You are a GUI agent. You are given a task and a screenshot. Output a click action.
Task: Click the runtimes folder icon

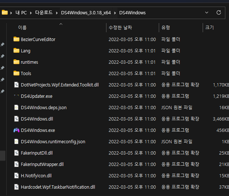point(16,62)
